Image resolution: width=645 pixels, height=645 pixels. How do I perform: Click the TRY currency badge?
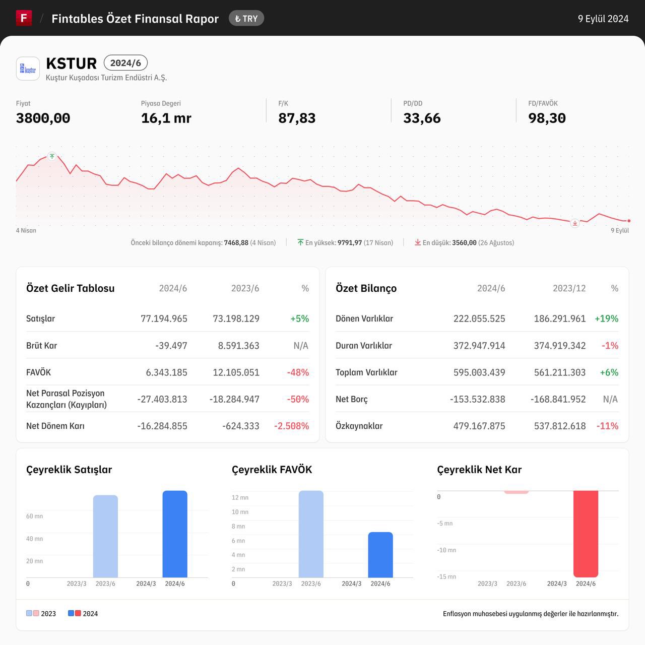(246, 19)
